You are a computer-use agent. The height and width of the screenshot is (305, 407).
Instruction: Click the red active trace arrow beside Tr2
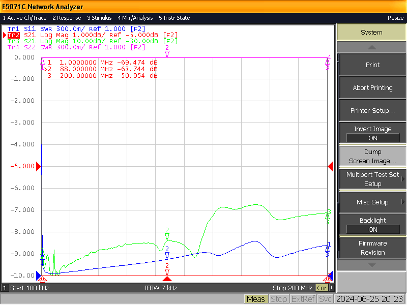coord(5,35)
